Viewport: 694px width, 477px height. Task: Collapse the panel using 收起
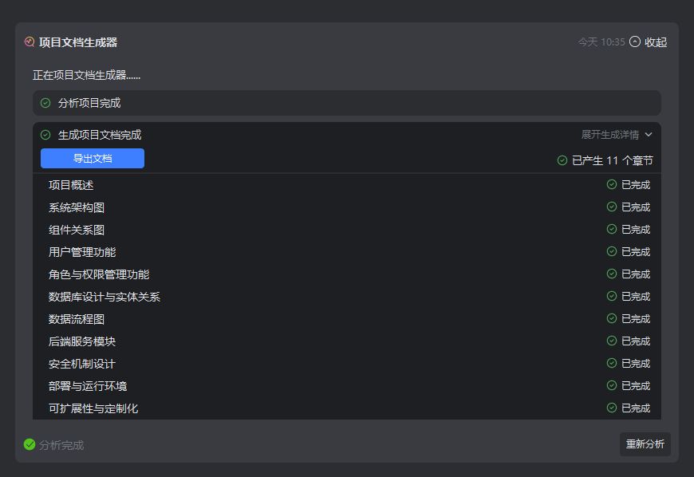(x=656, y=41)
